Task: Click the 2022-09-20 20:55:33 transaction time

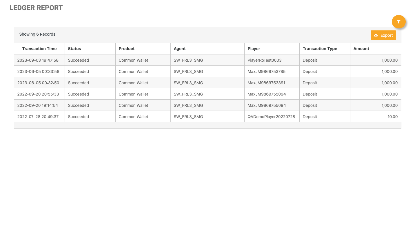Action: [38, 94]
